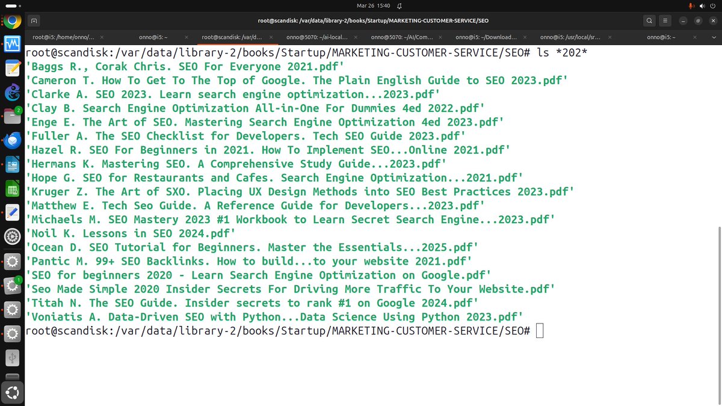This screenshot has width=722, height=406.
Task: Click 'Ocean D. SEO Tutorial for Beginners' line
Action: click(x=252, y=247)
